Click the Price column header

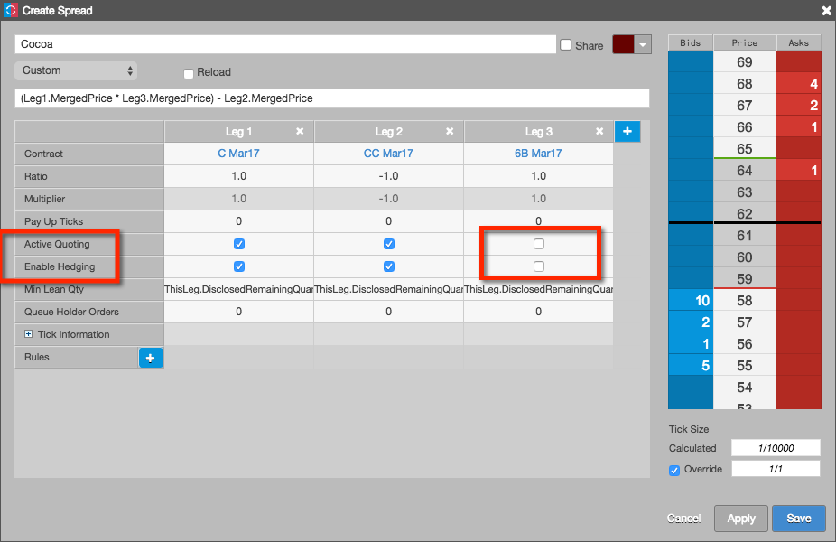click(744, 42)
